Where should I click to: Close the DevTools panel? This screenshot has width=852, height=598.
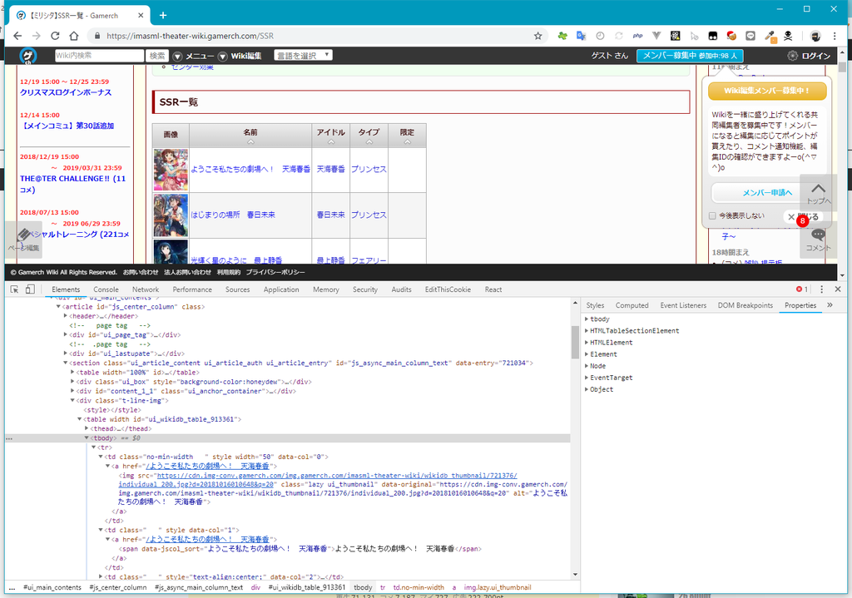[x=838, y=289]
